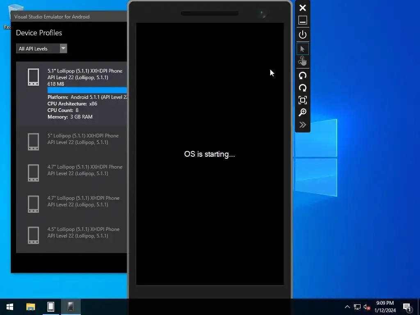Click phone icon of 4.5" XHDPI profile
420x315 pixels.
(34, 235)
